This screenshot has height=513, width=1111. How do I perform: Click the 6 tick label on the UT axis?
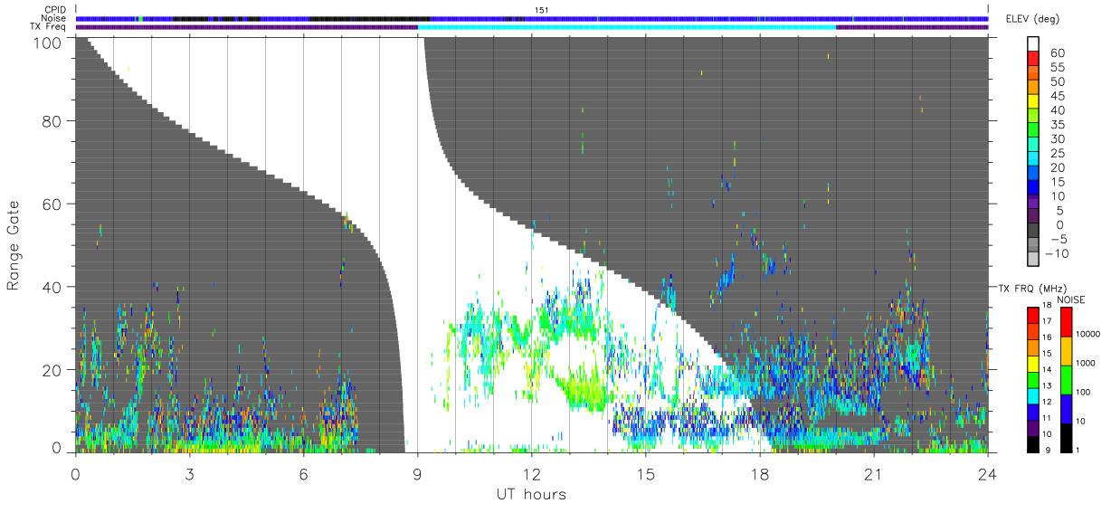pos(303,474)
